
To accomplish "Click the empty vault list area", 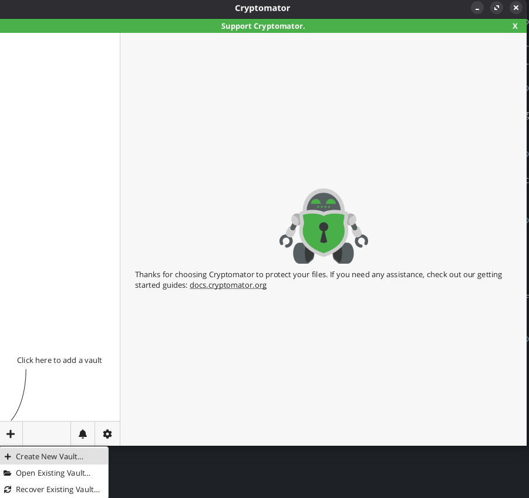I will coord(60,176).
